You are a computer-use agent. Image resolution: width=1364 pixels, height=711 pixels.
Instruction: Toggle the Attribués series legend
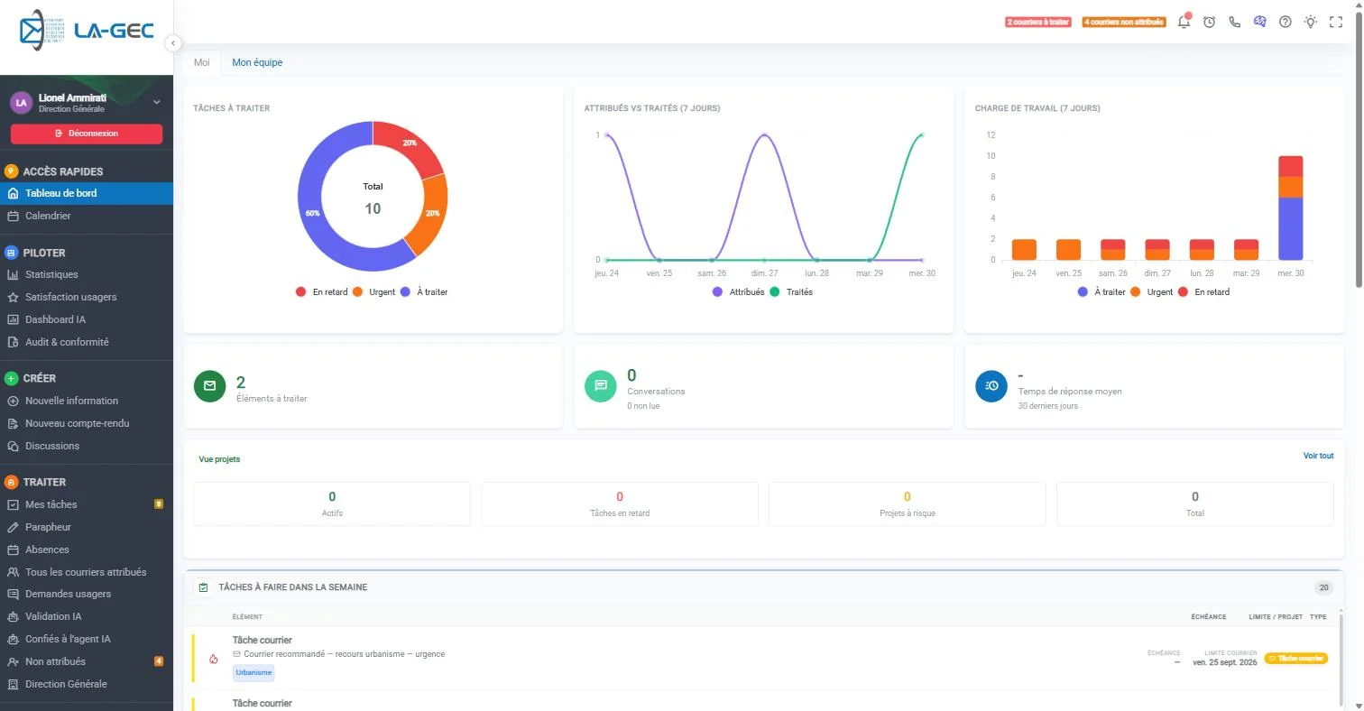click(738, 292)
